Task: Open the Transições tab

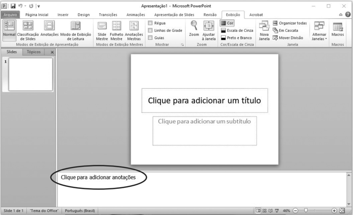Action: point(108,15)
